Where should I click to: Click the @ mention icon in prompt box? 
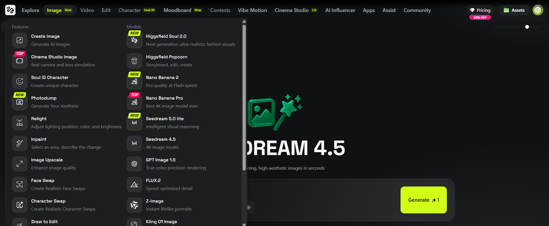click(248, 208)
